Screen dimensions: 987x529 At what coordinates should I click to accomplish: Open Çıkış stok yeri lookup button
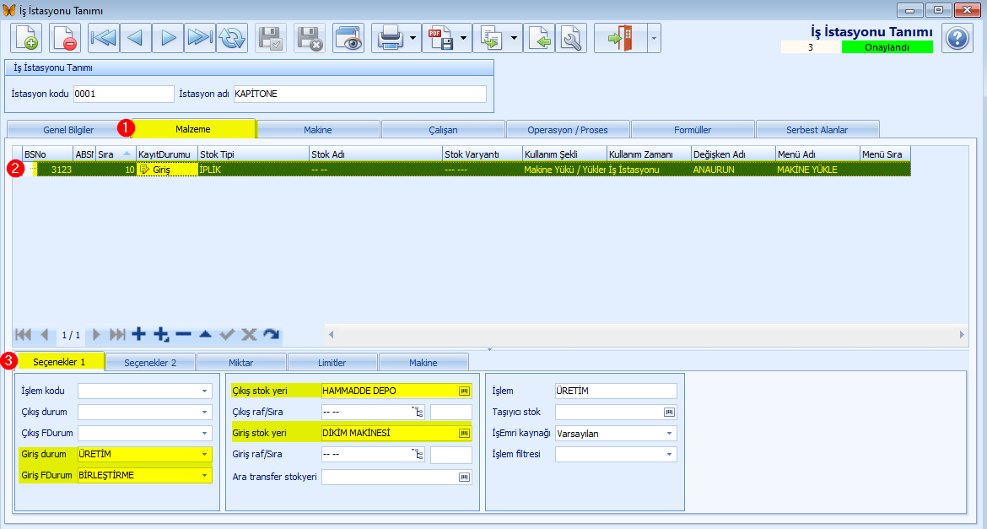tap(465, 391)
